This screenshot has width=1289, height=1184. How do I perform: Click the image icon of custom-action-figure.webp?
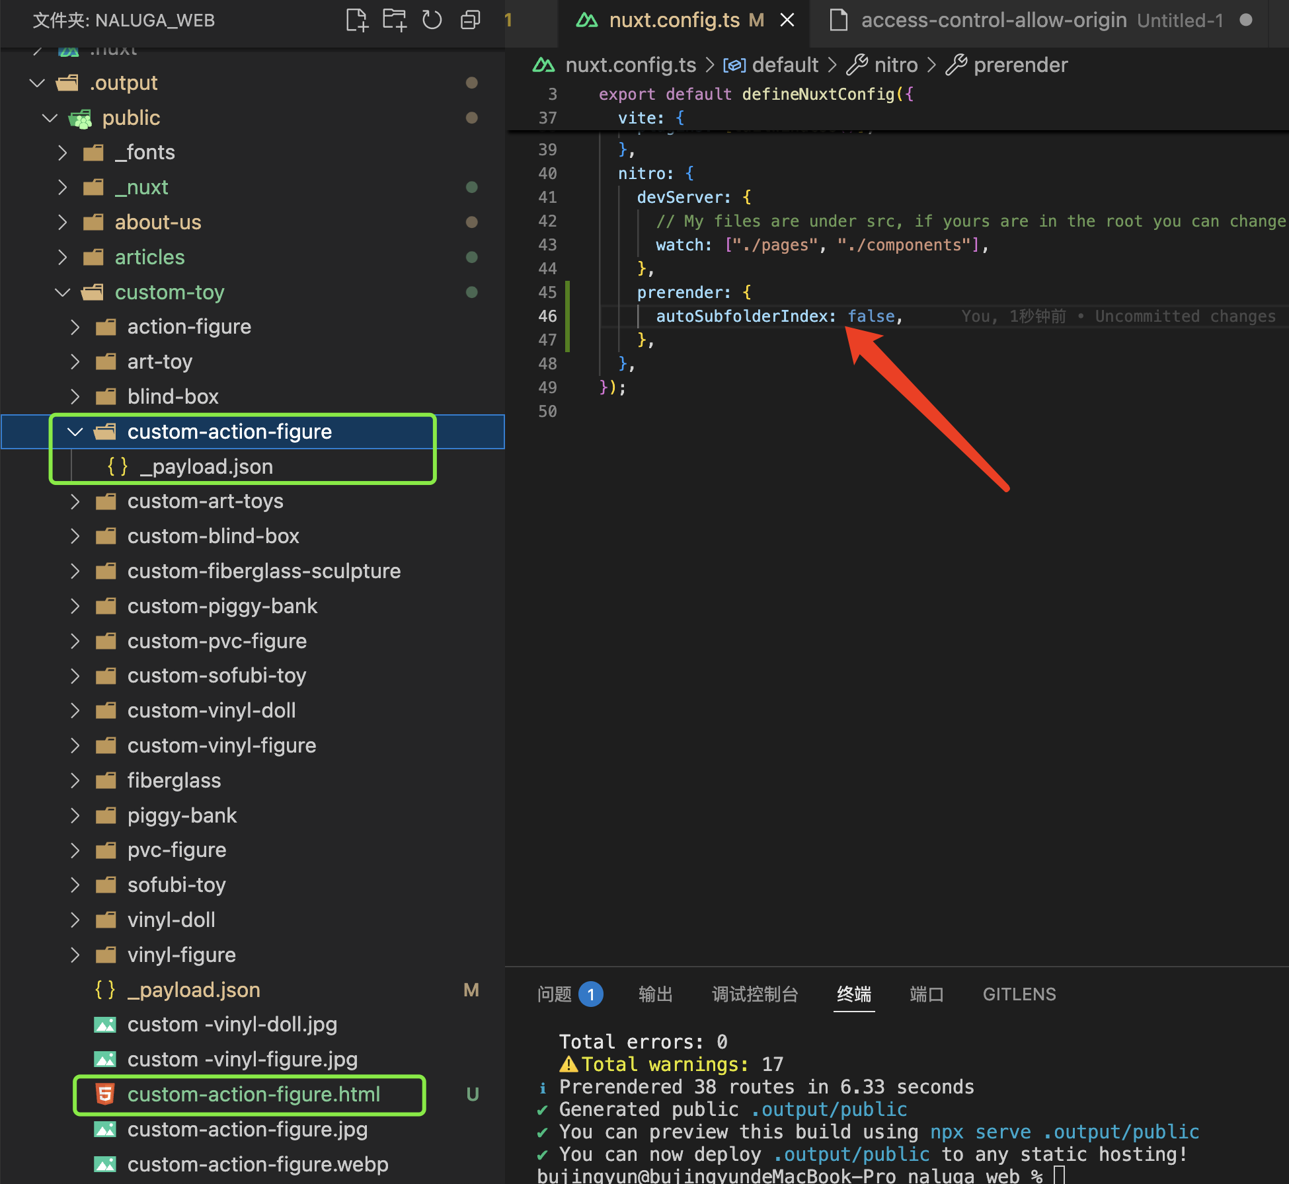tap(105, 1164)
